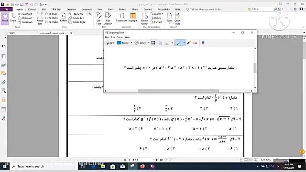Viewport: 306px width, 172px height.
Task: Click the zoom out magnifier icon
Action: pos(70,14)
